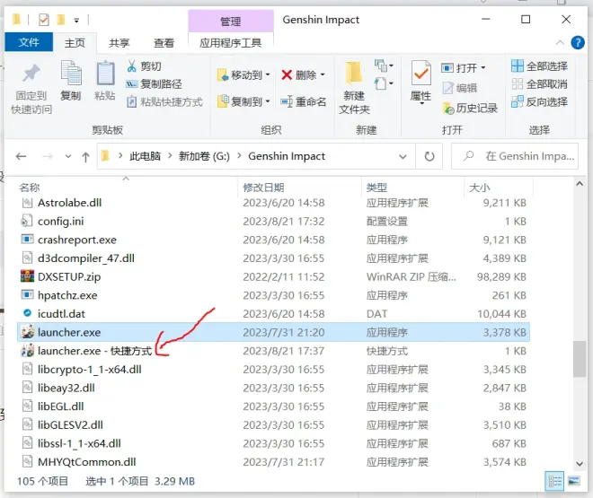
Task: Click the search box for Genshin Impact
Action: 515,156
